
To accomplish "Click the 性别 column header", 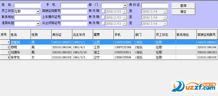I will [x=41, y=35].
